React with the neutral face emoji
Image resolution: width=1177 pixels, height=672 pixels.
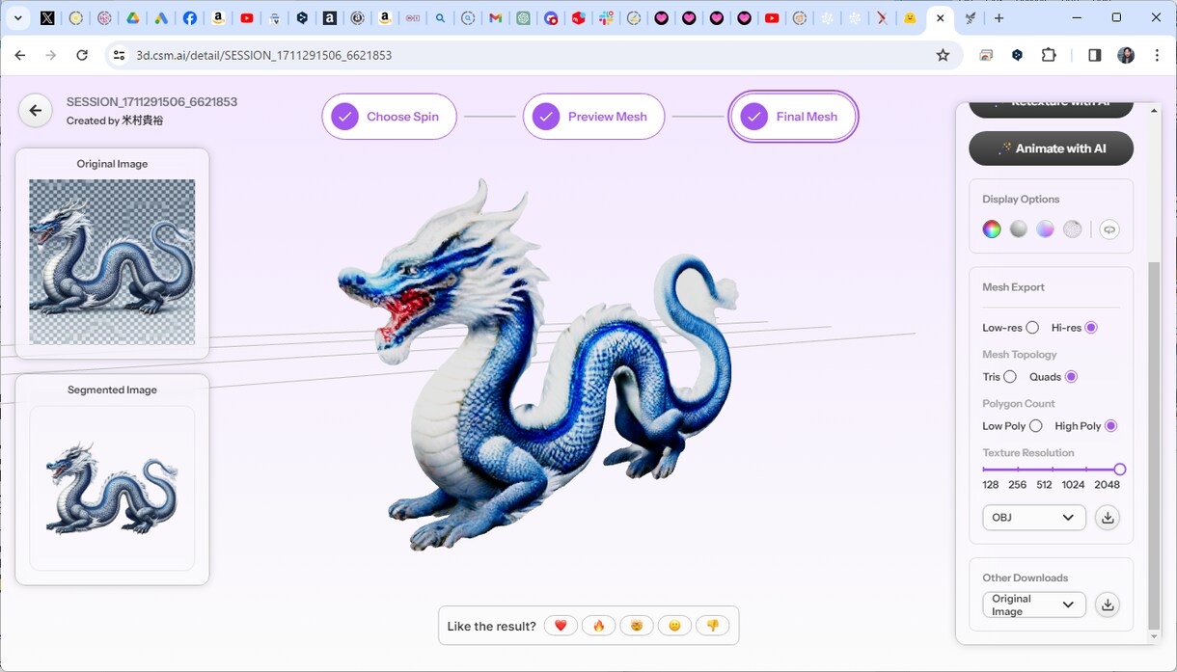[674, 626]
